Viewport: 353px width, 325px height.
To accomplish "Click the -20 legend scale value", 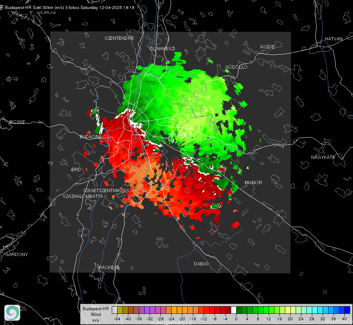I will 182,319.
